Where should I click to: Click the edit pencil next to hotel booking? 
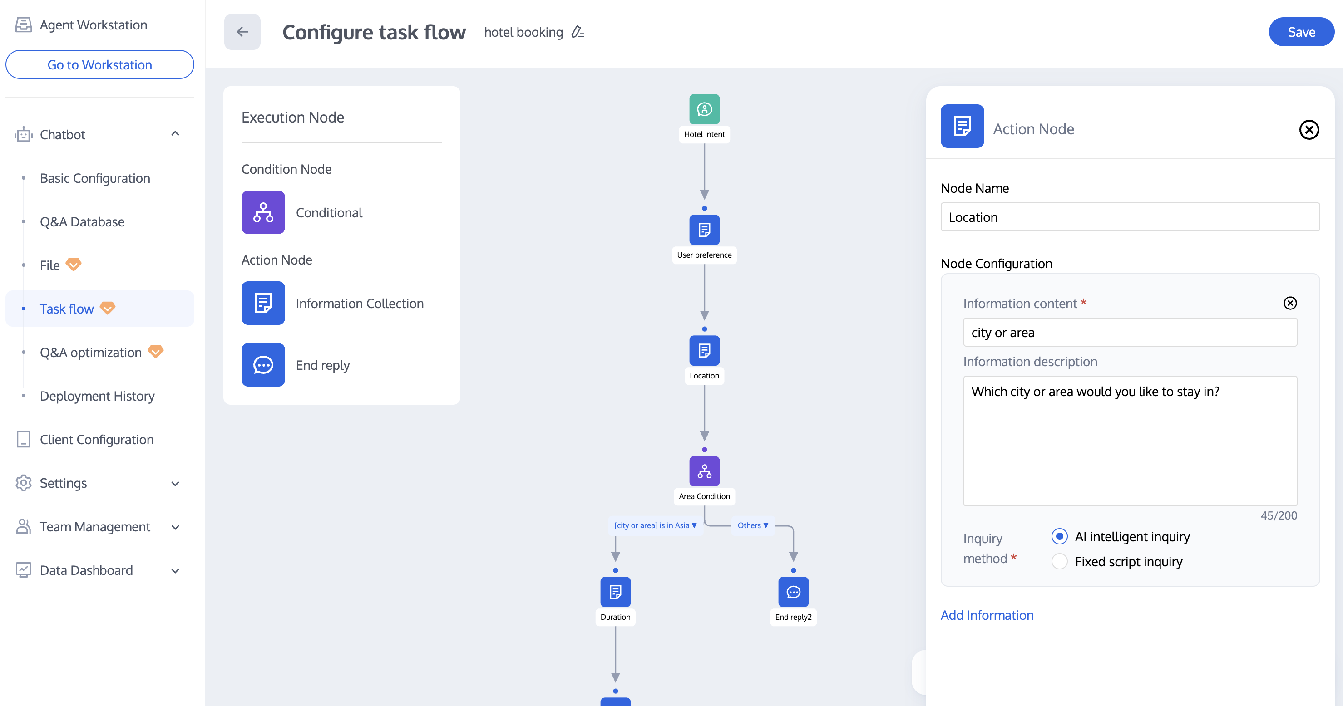578,32
